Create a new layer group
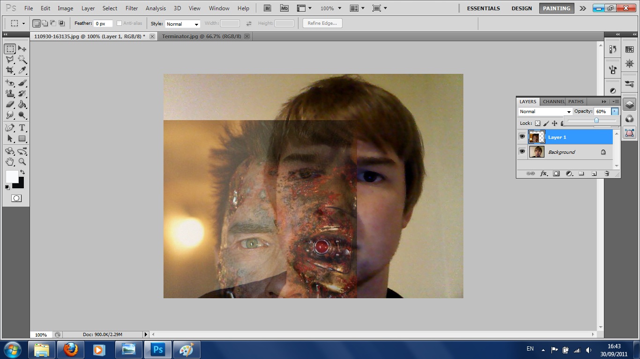This screenshot has height=359, width=640. coord(581,173)
